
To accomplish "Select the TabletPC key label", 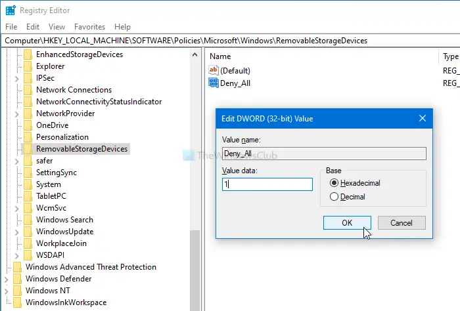I will coord(51,196).
